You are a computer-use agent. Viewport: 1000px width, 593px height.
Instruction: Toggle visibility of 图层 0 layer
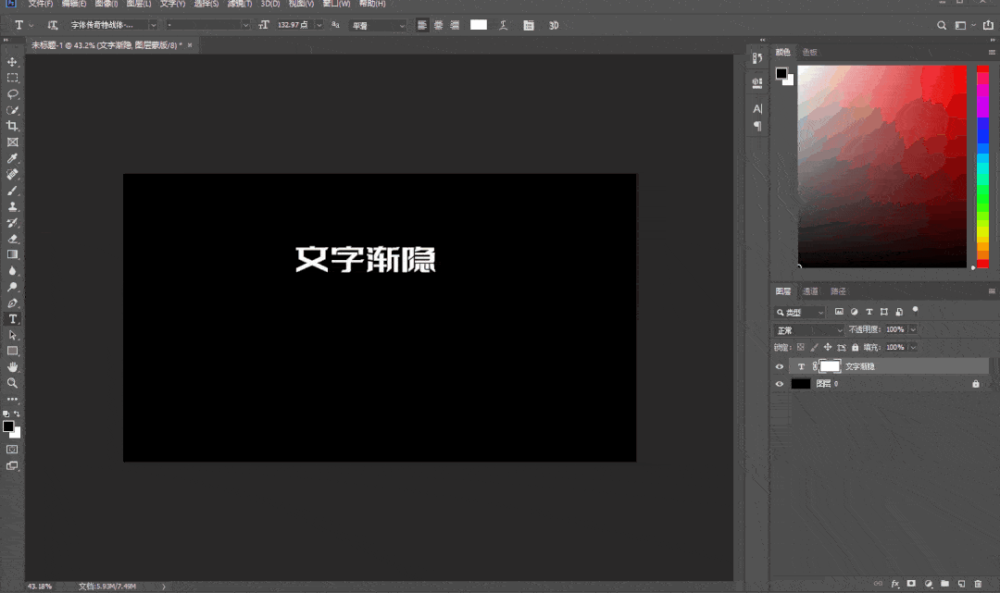780,384
